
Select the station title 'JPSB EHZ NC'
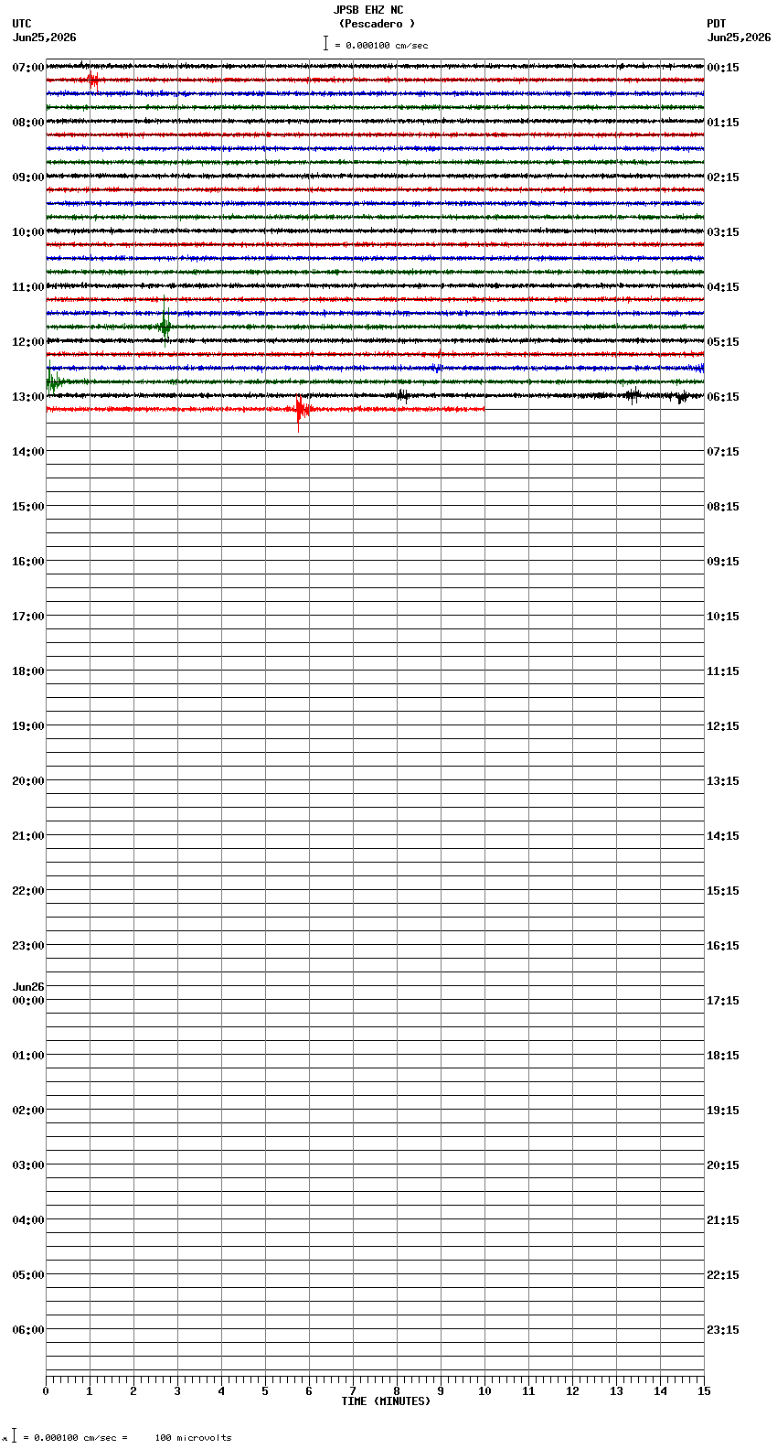click(368, 10)
